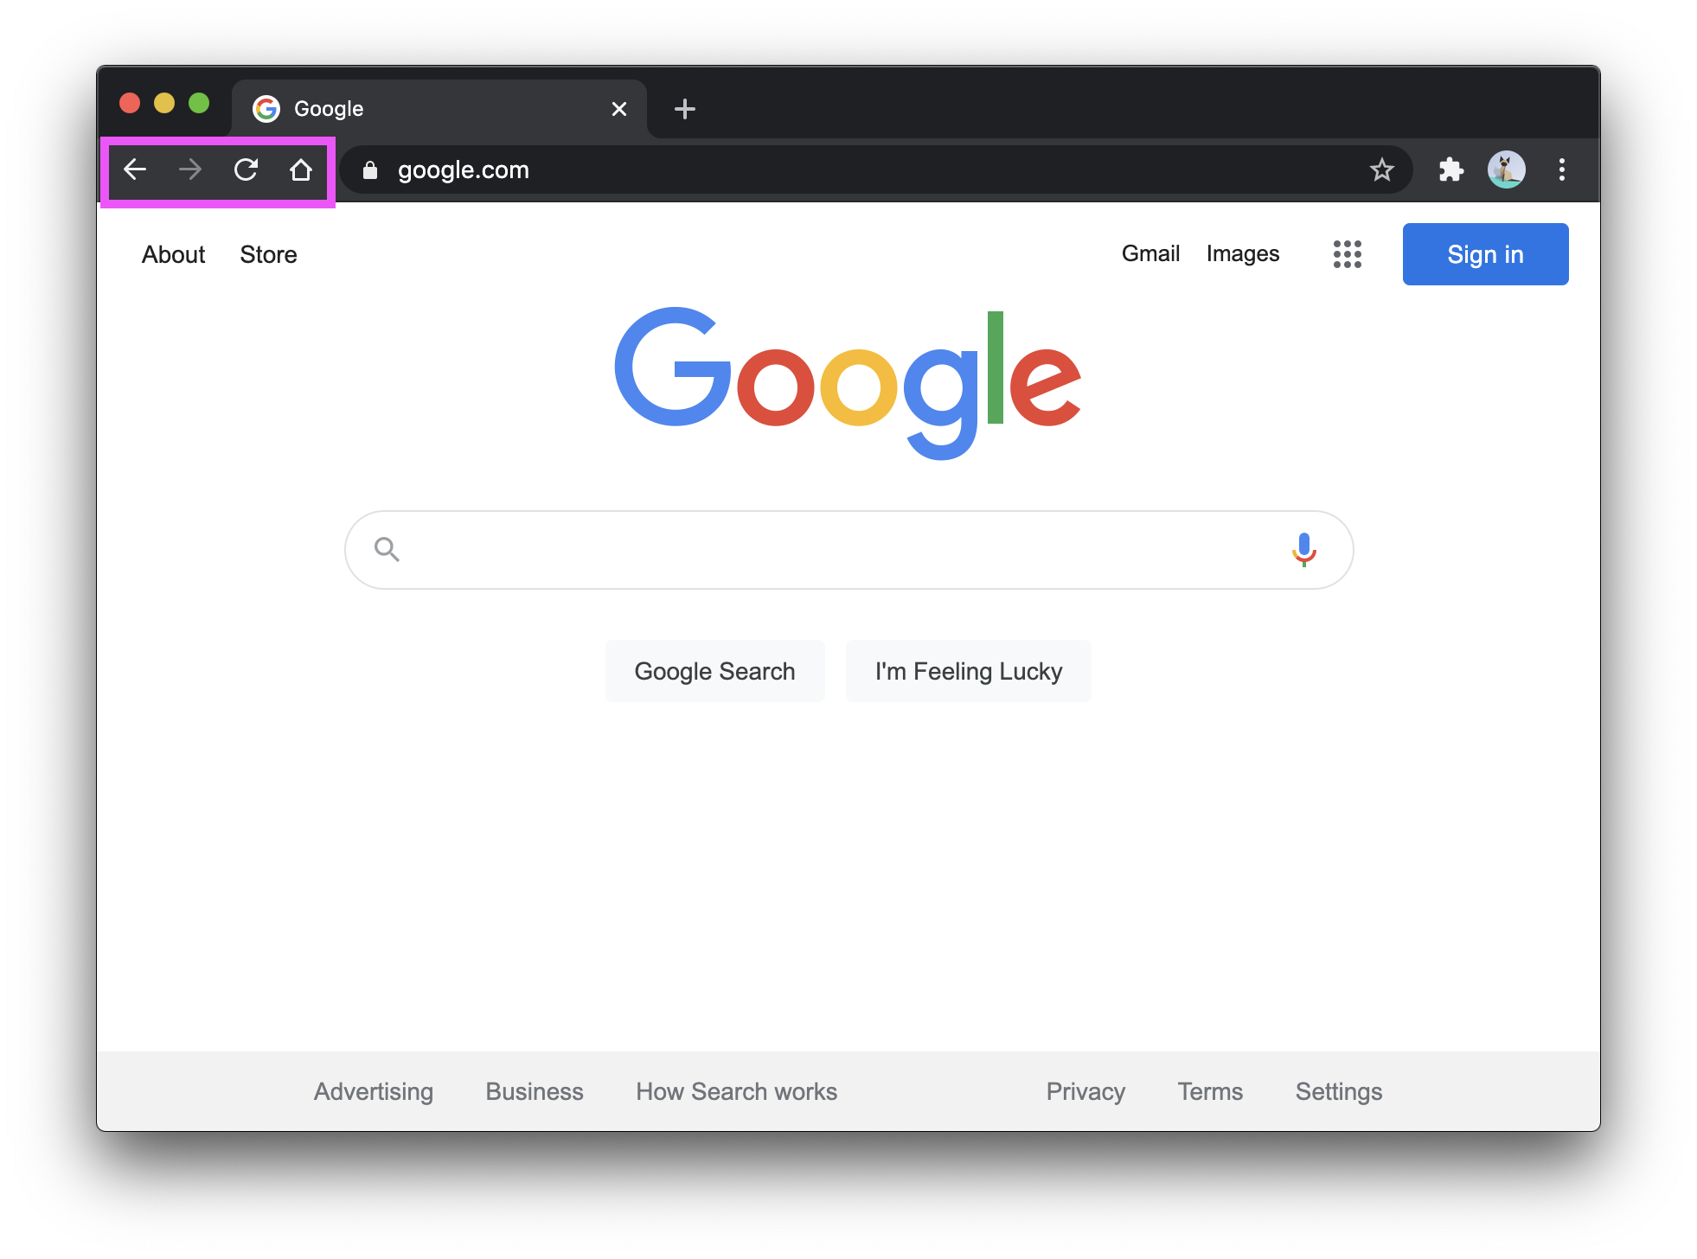Open the home page via house icon

click(x=301, y=169)
